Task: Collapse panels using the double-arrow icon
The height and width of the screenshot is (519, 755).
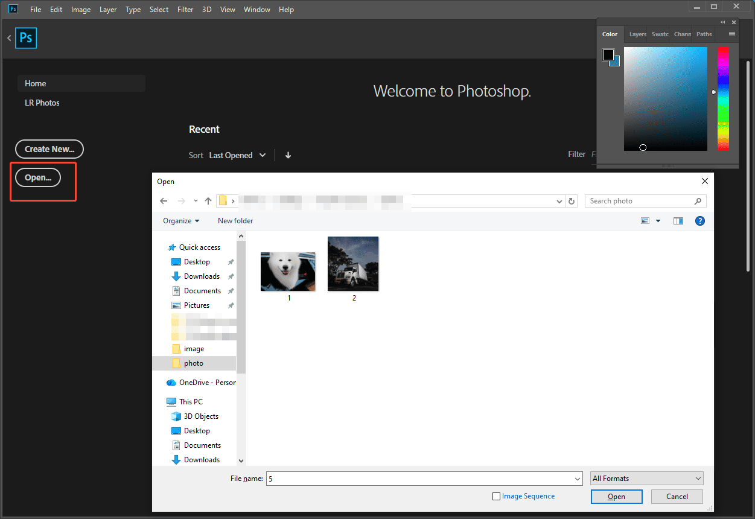Action: click(x=722, y=21)
